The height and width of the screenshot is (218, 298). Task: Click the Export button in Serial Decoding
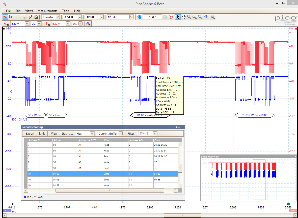(30, 134)
